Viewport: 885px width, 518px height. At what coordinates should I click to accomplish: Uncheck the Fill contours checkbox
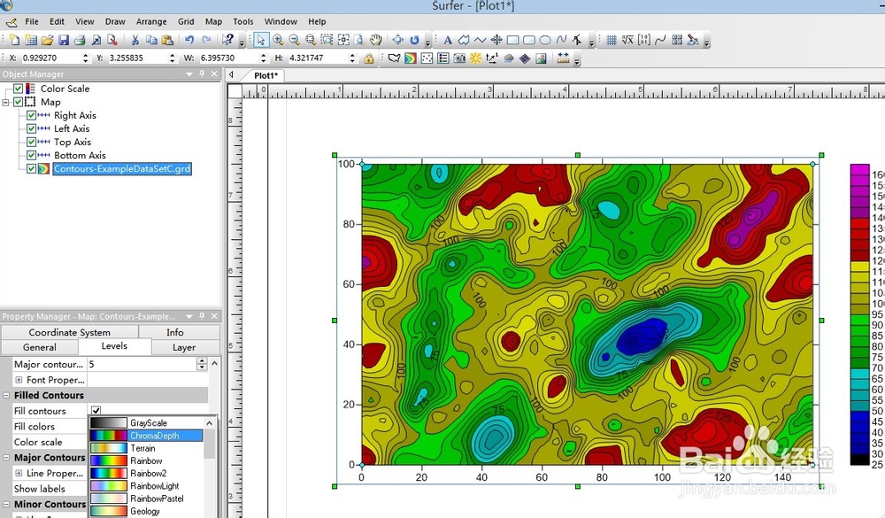96,411
